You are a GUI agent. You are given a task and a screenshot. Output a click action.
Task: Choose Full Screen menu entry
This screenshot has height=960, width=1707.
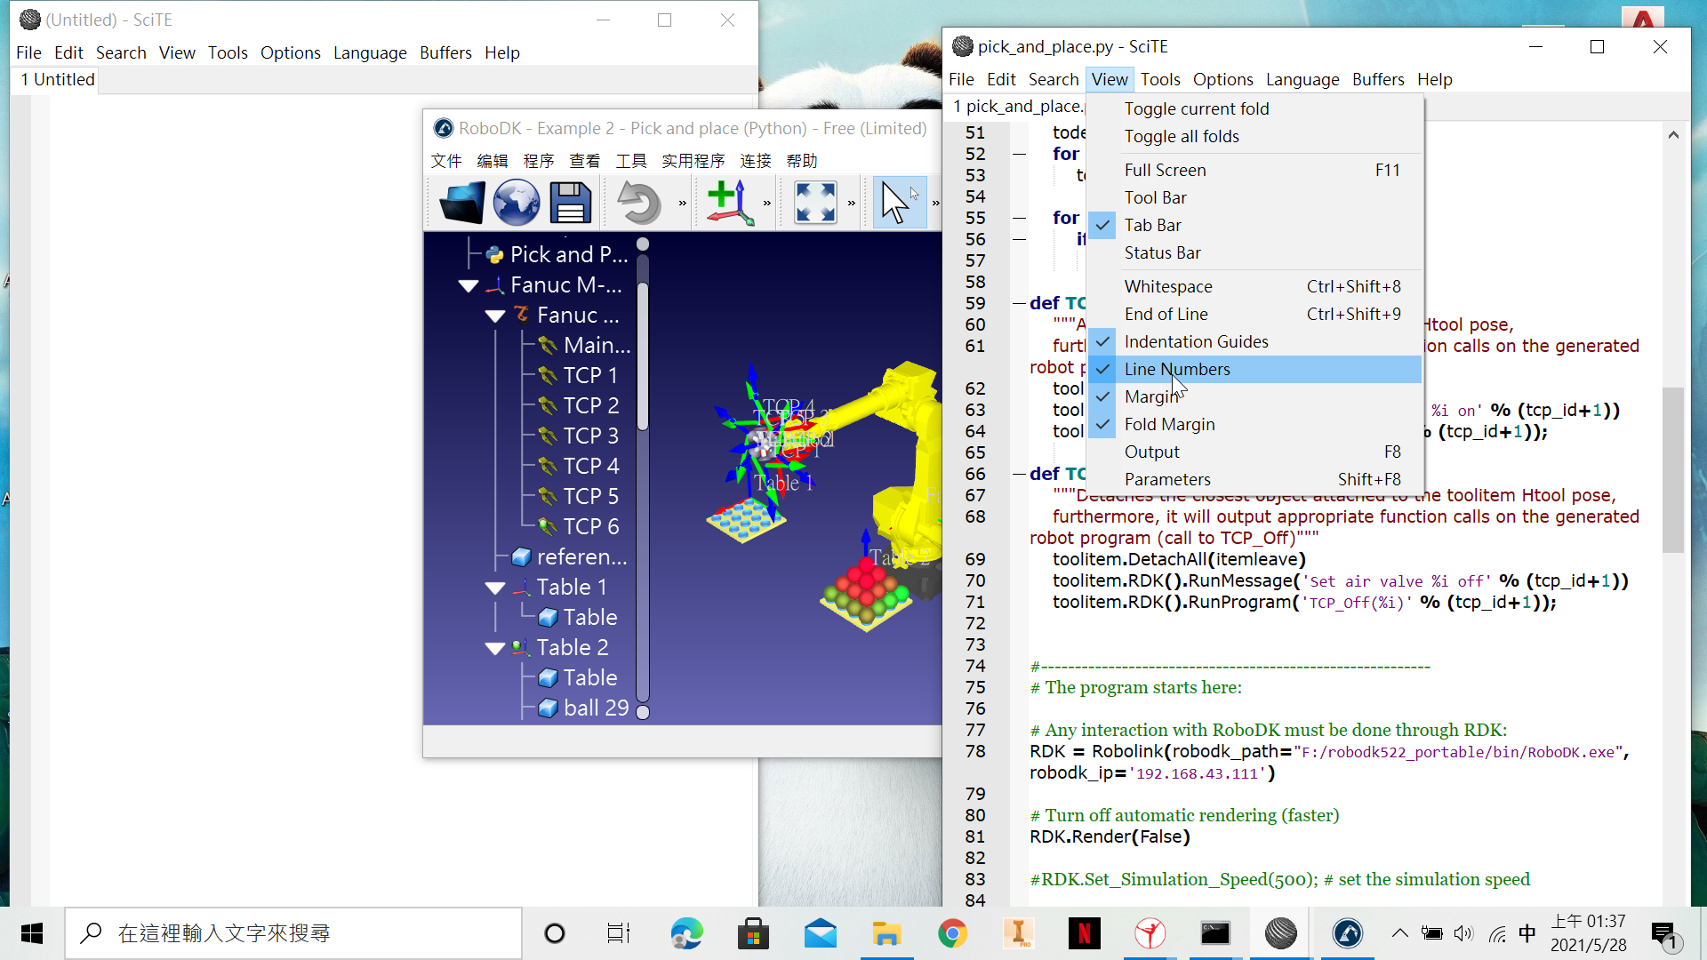1254,170
